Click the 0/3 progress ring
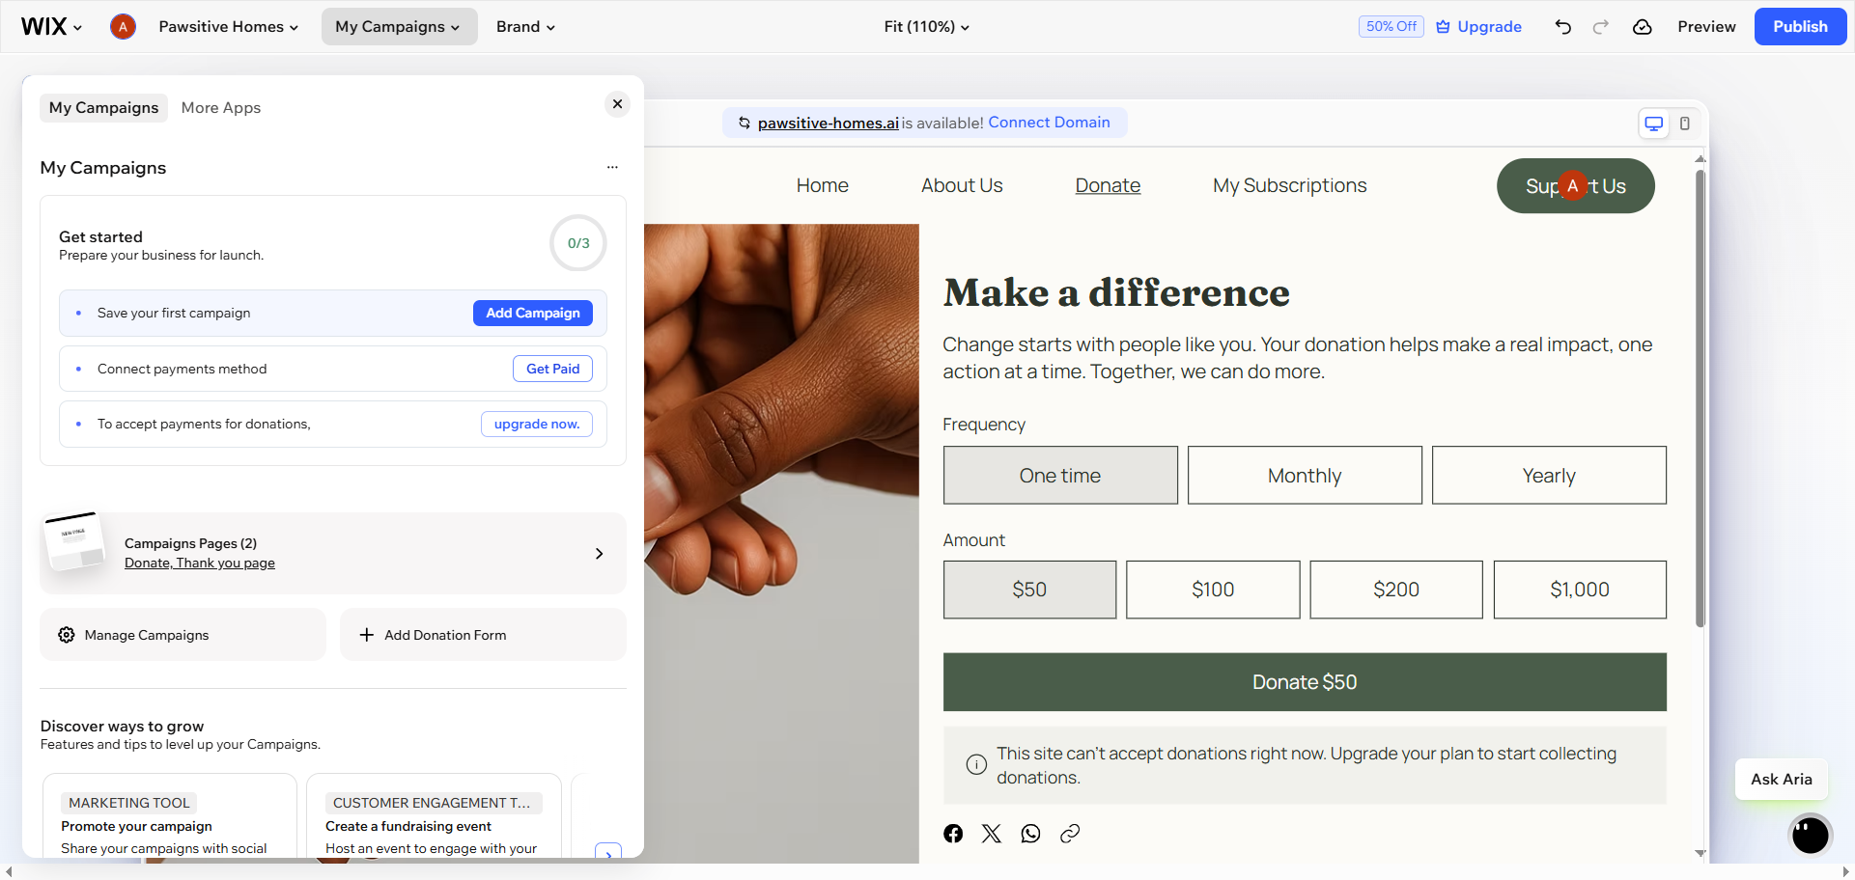This screenshot has height=880, width=1855. (578, 243)
